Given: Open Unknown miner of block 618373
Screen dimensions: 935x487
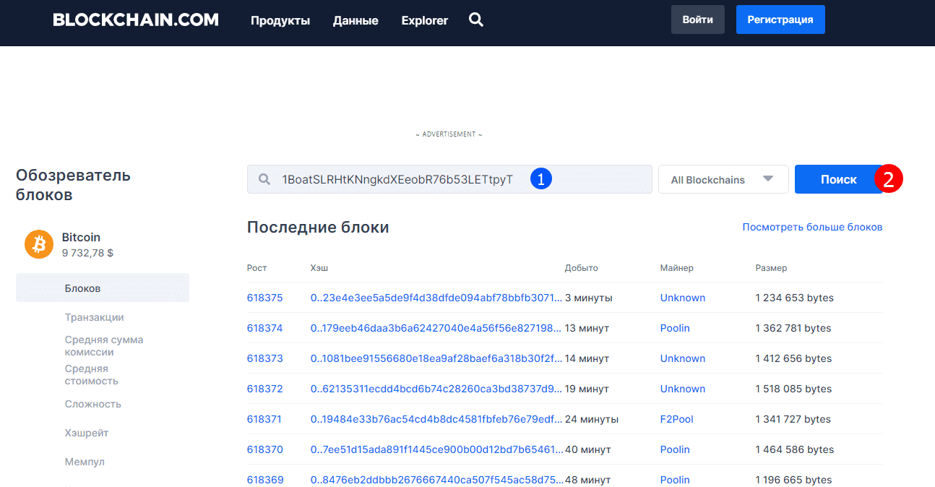Looking at the screenshot, I should pyautogui.click(x=683, y=358).
